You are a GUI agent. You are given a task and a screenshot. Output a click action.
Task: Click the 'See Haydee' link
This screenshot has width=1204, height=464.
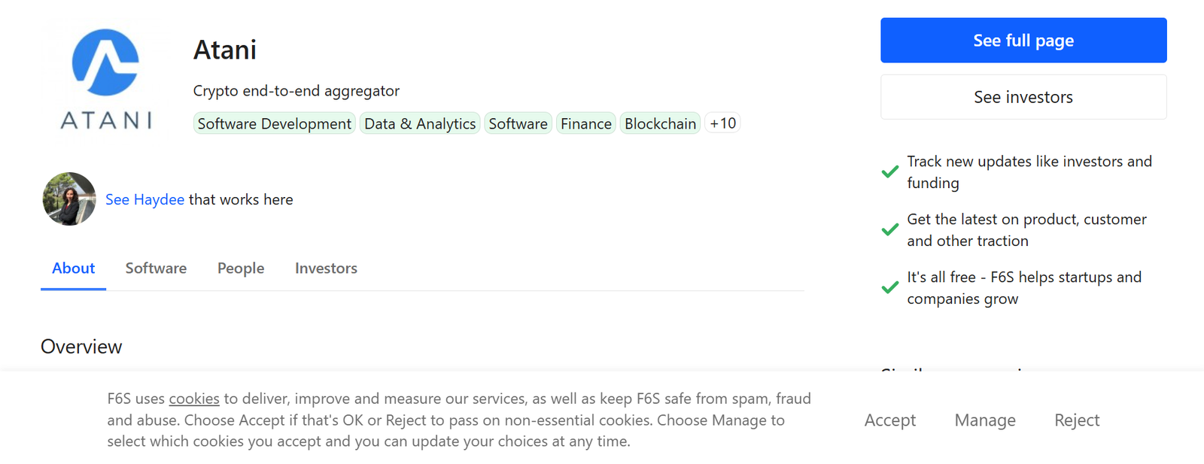pos(144,199)
